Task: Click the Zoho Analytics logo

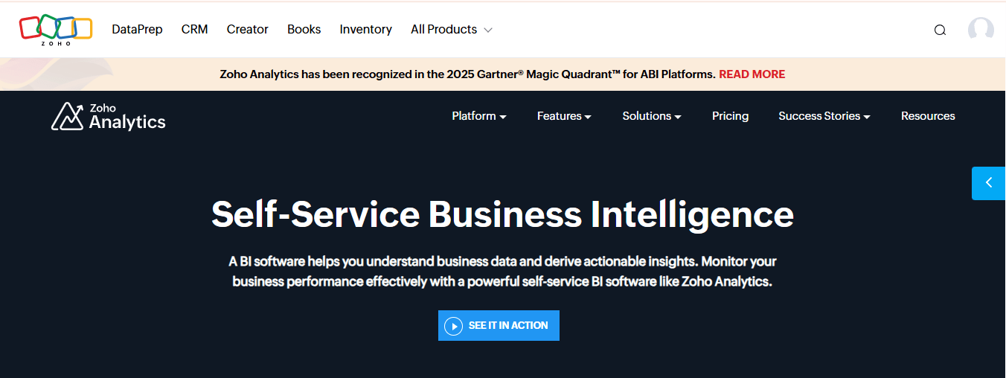Action: point(109,117)
